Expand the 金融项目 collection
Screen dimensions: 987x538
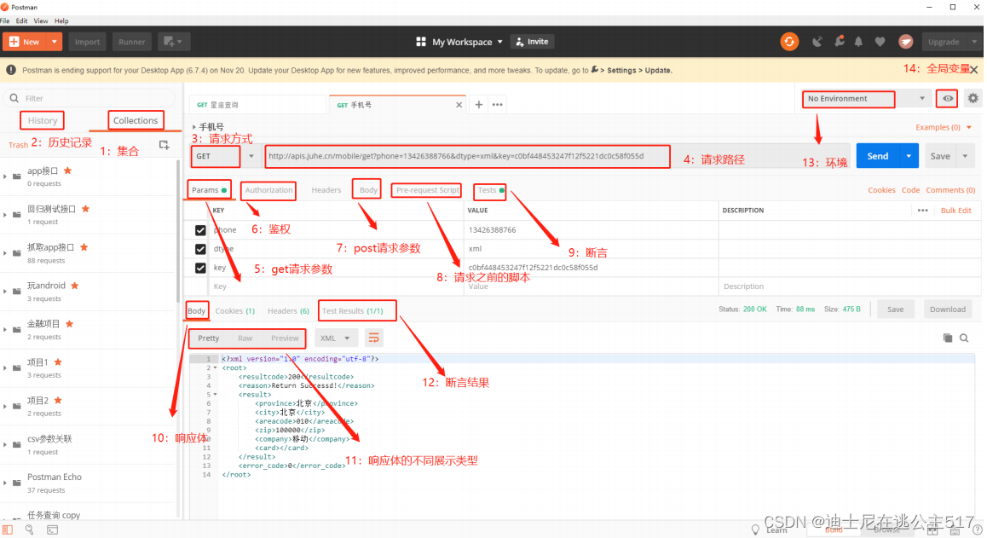[x=5, y=329]
